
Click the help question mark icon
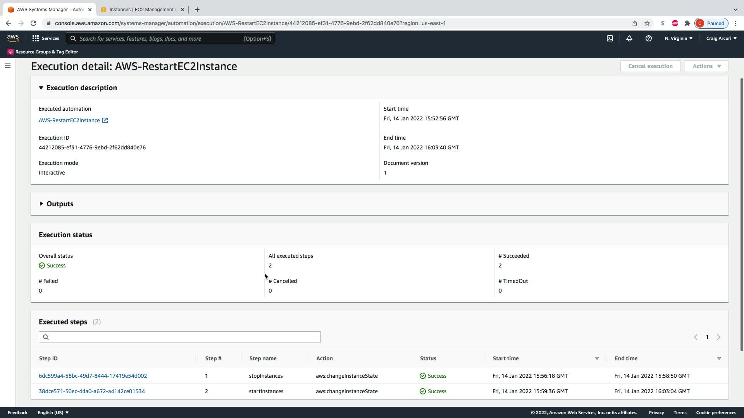coord(649,38)
